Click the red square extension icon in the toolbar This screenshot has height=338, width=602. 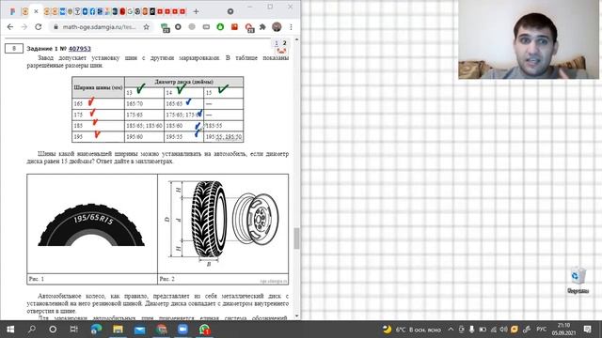(234, 27)
